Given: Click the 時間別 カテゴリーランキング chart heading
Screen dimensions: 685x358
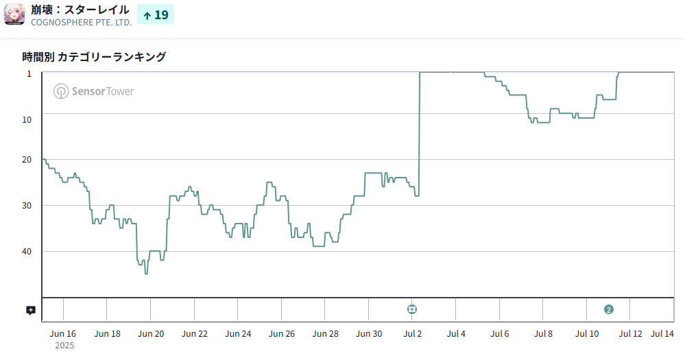Looking at the screenshot, I should click(x=94, y=57).
